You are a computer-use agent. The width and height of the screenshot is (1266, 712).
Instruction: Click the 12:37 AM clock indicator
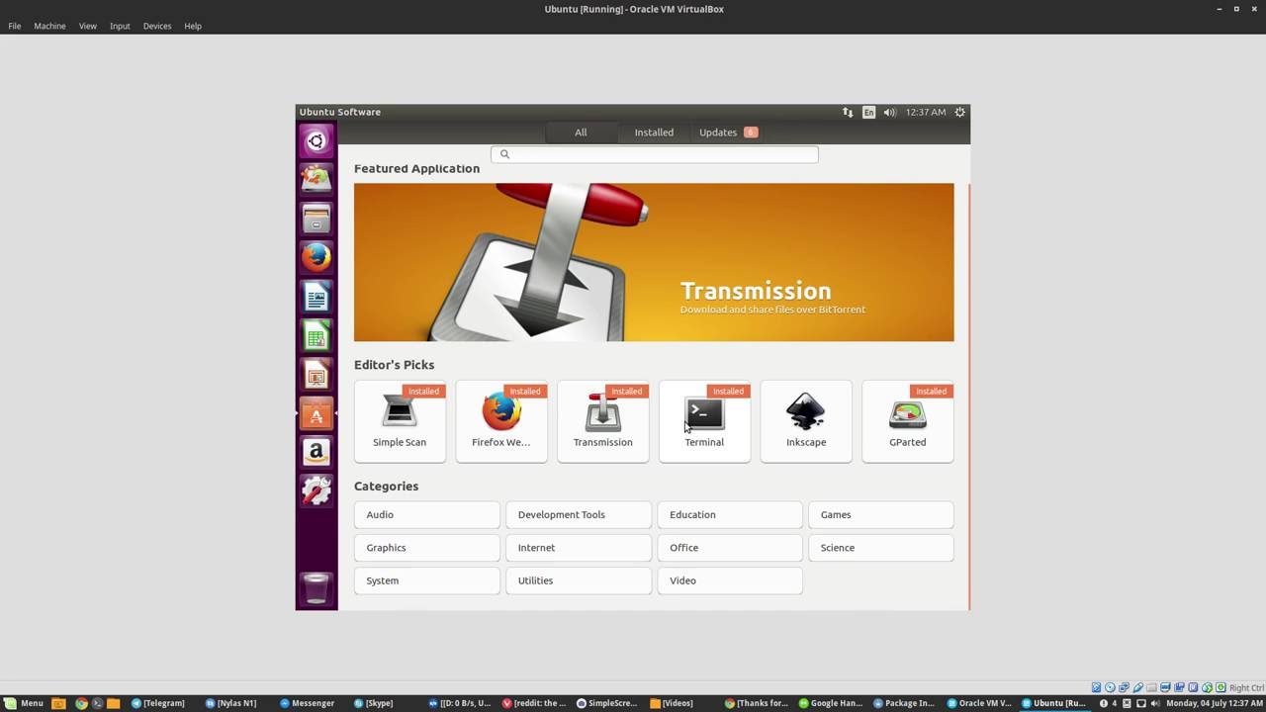[926, 112]
